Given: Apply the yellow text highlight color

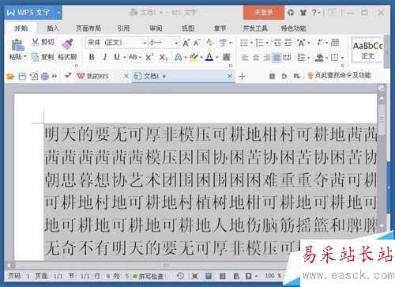Looking at the screenshot, I should (194, 57).
